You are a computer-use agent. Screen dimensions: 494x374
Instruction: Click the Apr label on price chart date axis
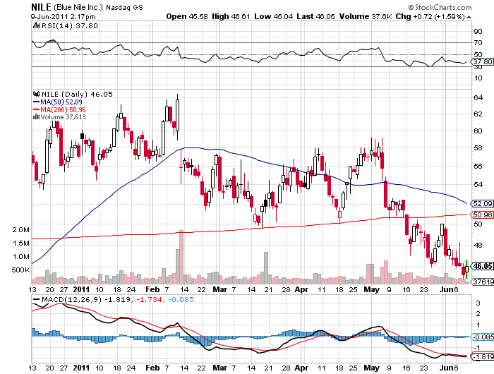[x=301, y=289]
